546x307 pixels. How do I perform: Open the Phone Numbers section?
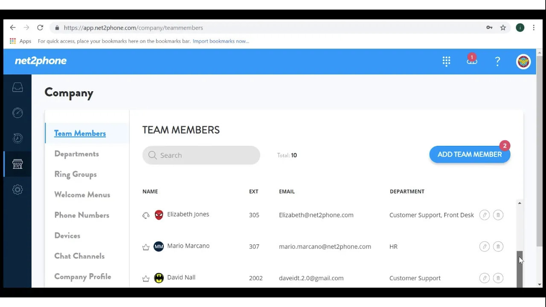pos(81,215)
